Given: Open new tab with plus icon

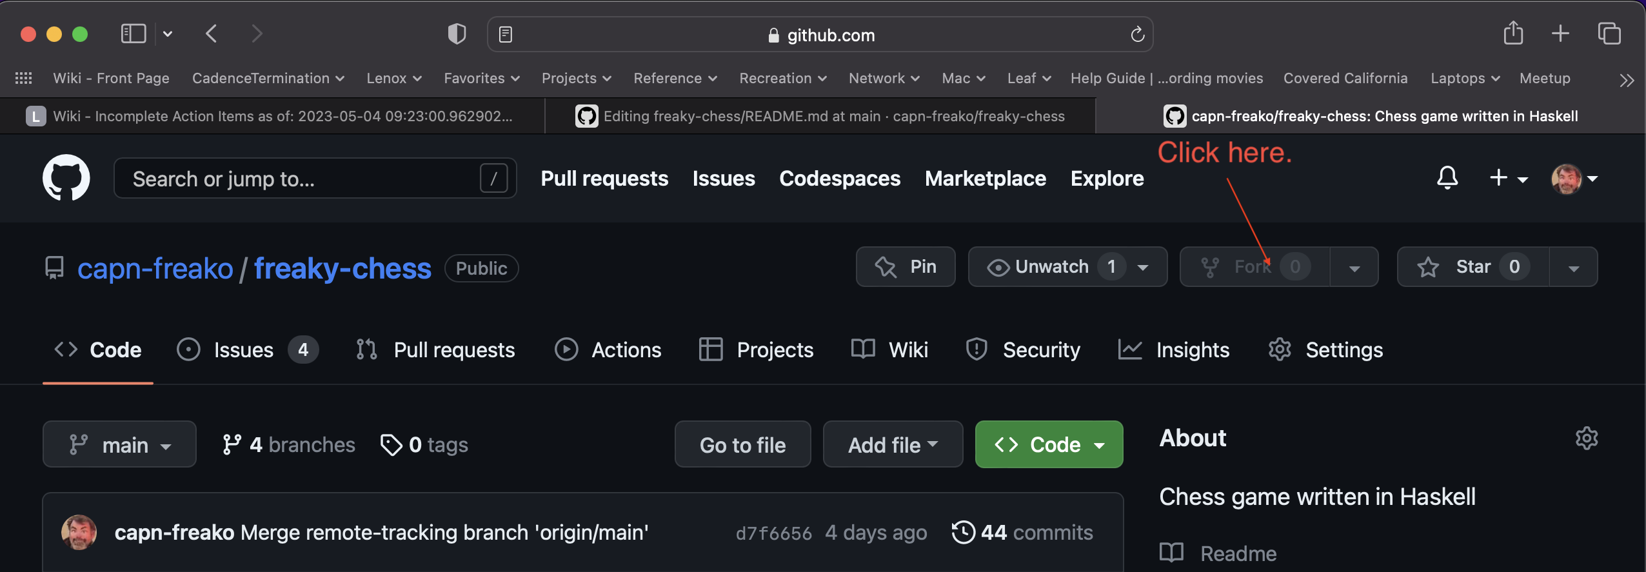Looking at the screenshot, I should point(1560,33).
